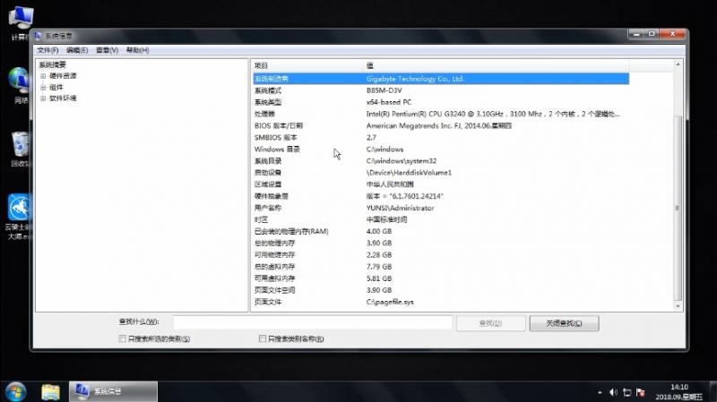Show hidden tray icons arrow
This screenshot has height=402, width=717.
(x=600, y=392)
